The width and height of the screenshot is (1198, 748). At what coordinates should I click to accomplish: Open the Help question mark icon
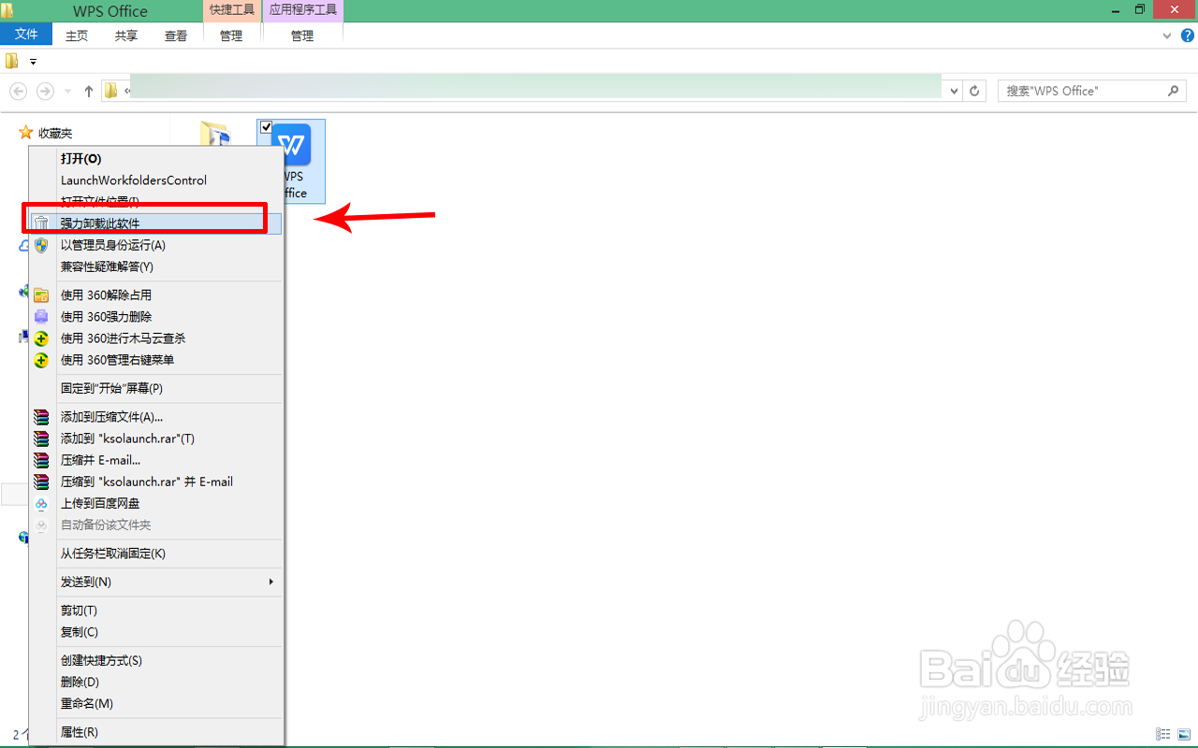tap(1188, 36)
